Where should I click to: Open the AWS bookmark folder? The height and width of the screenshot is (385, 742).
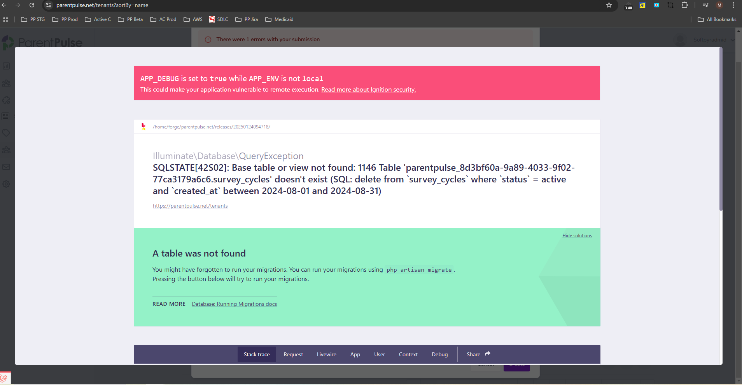193,19
